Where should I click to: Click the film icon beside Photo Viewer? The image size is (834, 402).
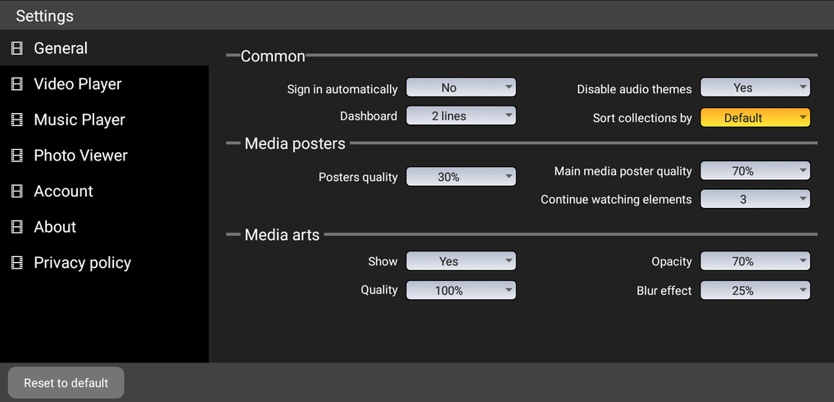(x=16, y=156)
